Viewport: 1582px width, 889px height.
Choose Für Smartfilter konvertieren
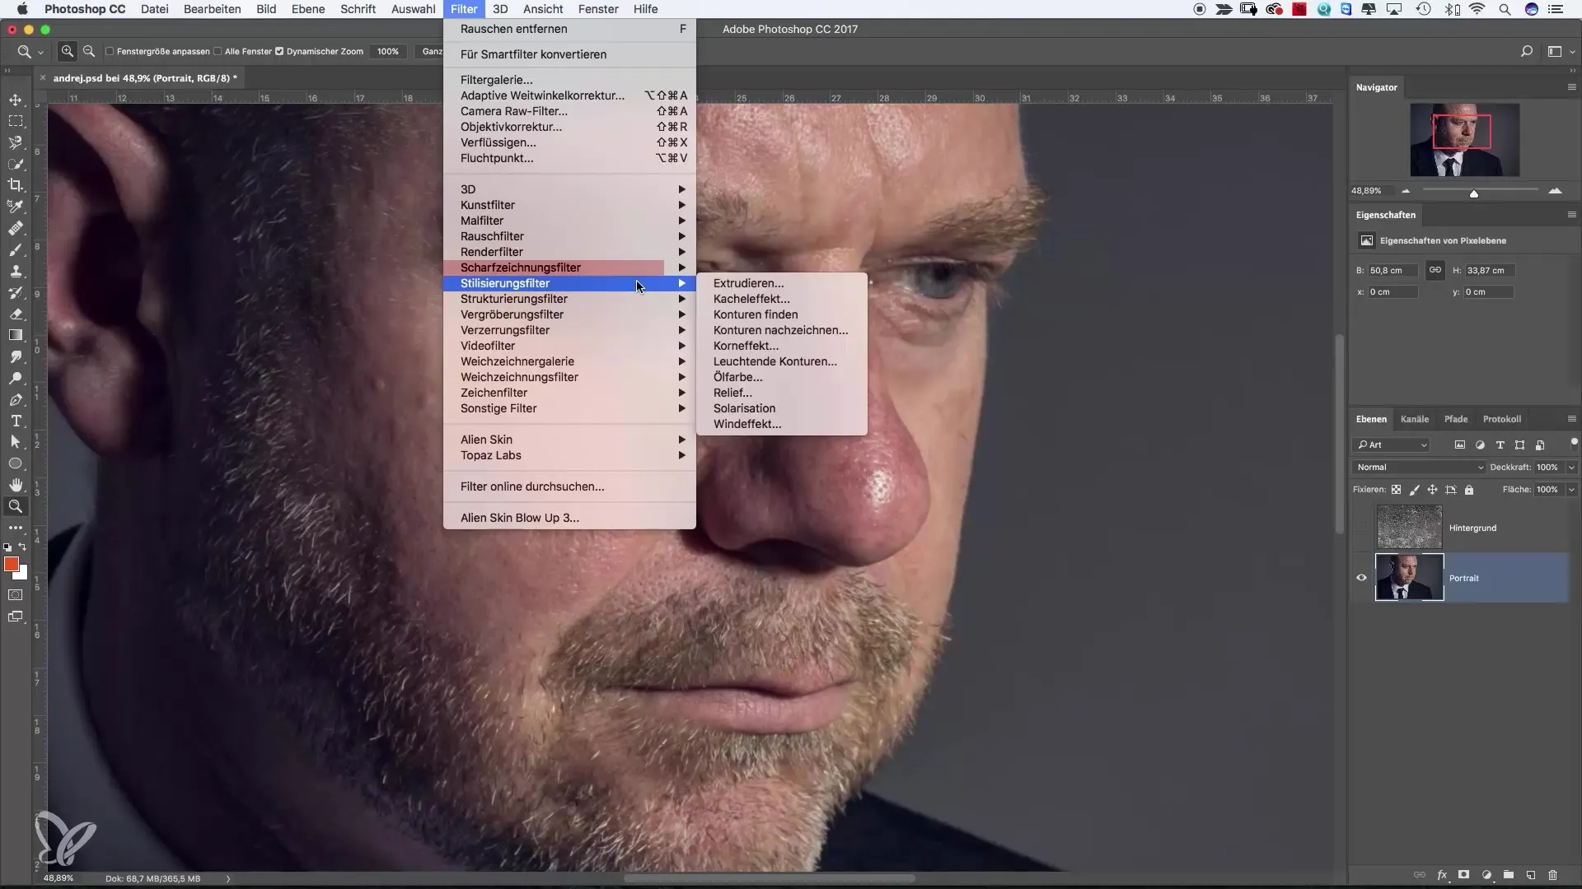569,54
